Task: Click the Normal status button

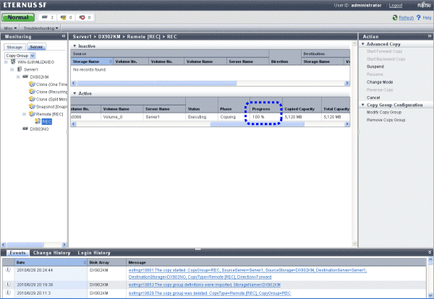Action: click(18, 17)
